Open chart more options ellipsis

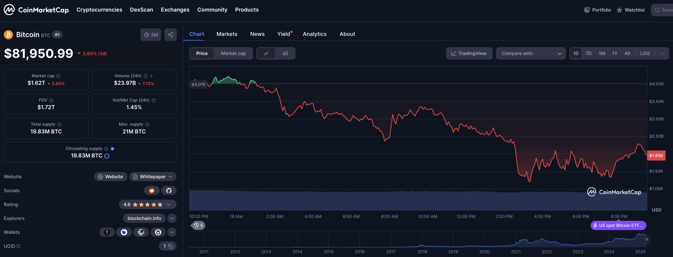pos(662,53)
